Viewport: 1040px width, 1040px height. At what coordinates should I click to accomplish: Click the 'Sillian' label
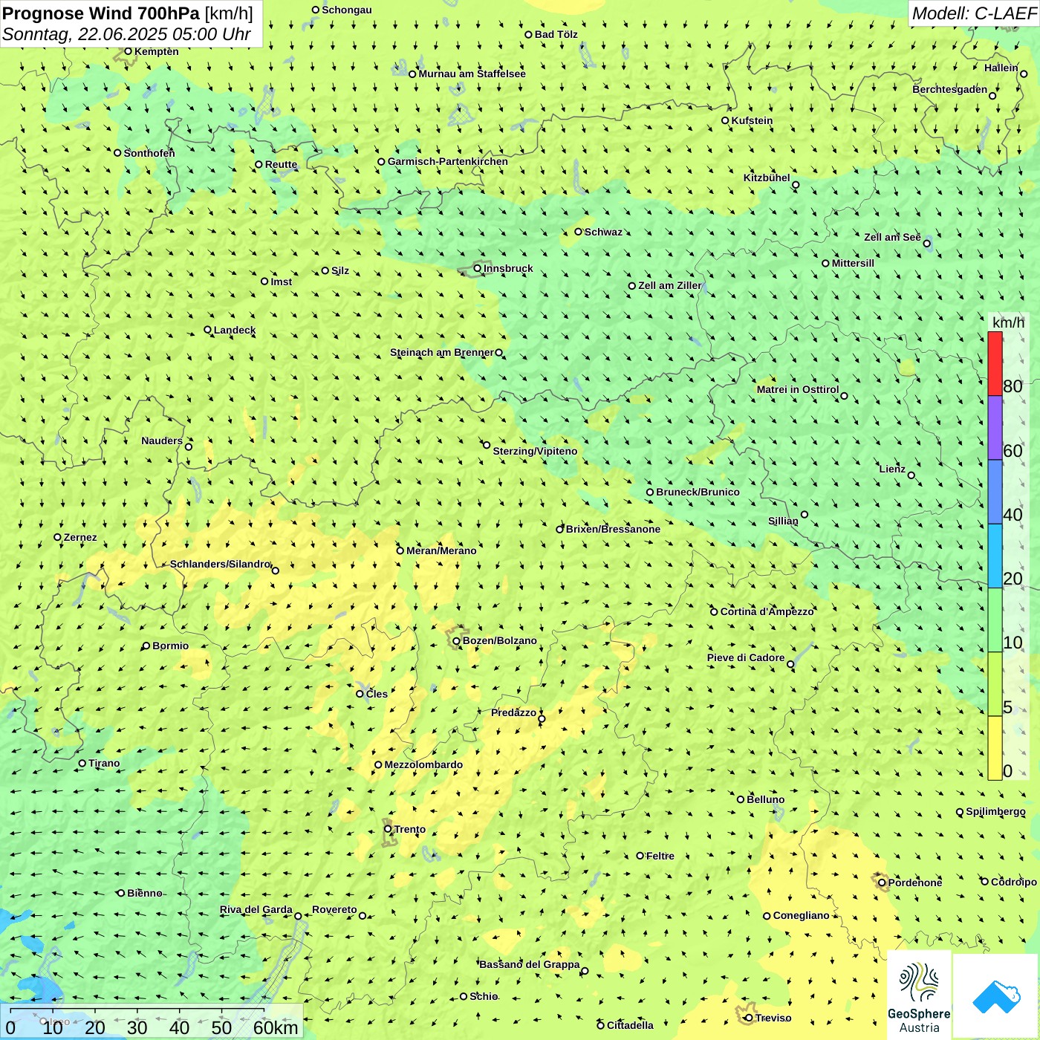pos(783,521)
